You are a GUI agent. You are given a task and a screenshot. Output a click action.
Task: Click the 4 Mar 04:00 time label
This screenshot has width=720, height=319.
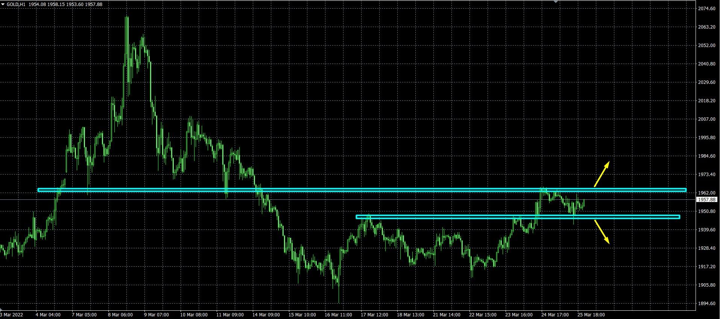[x=48, y=314]
